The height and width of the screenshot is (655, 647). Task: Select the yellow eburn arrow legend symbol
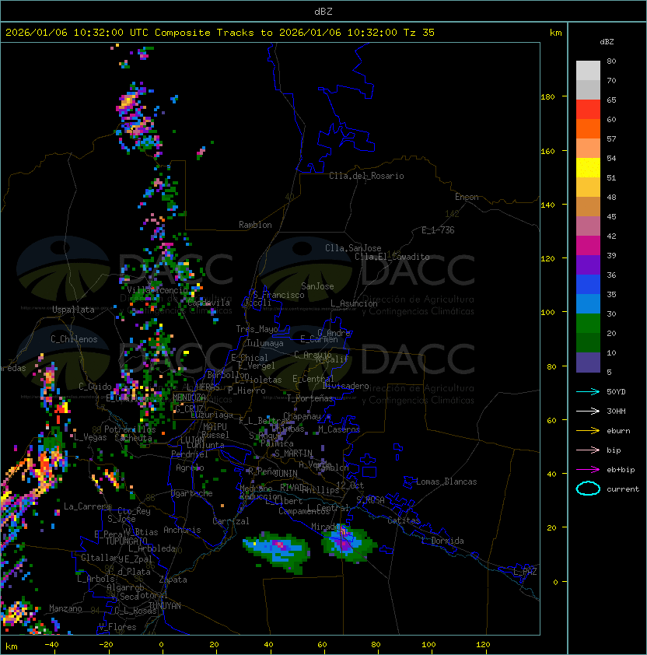(x=588, y=430)
